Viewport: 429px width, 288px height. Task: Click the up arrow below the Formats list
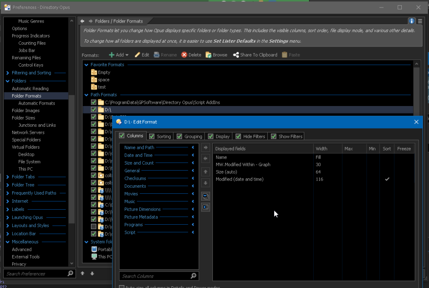tap(83, 273)
